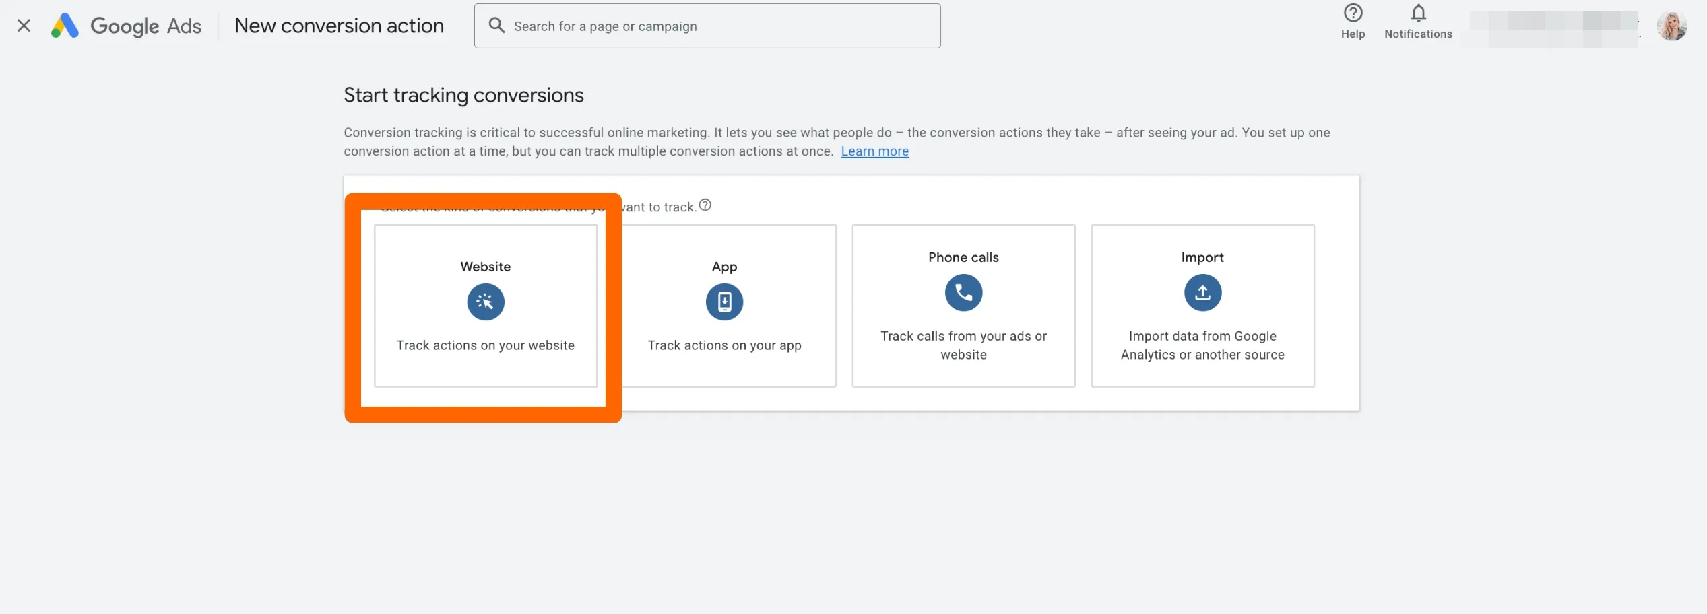Select the Website conversion card
This screenshot has height=614, width=1707.
(x=486, y=306)
